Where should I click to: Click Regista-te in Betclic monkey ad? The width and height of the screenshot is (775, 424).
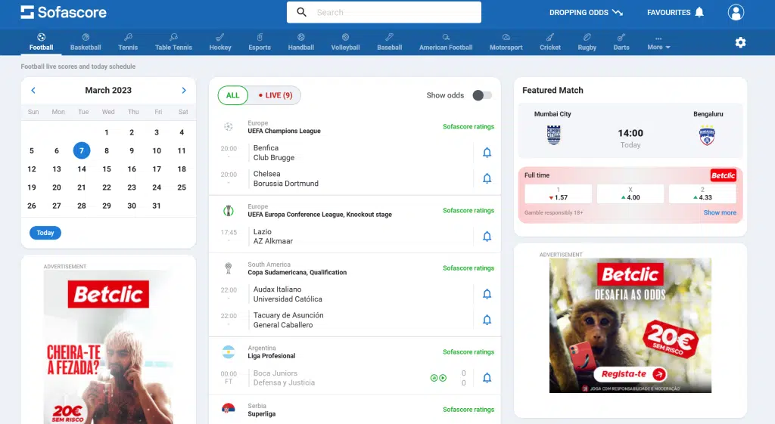point(630,374)
